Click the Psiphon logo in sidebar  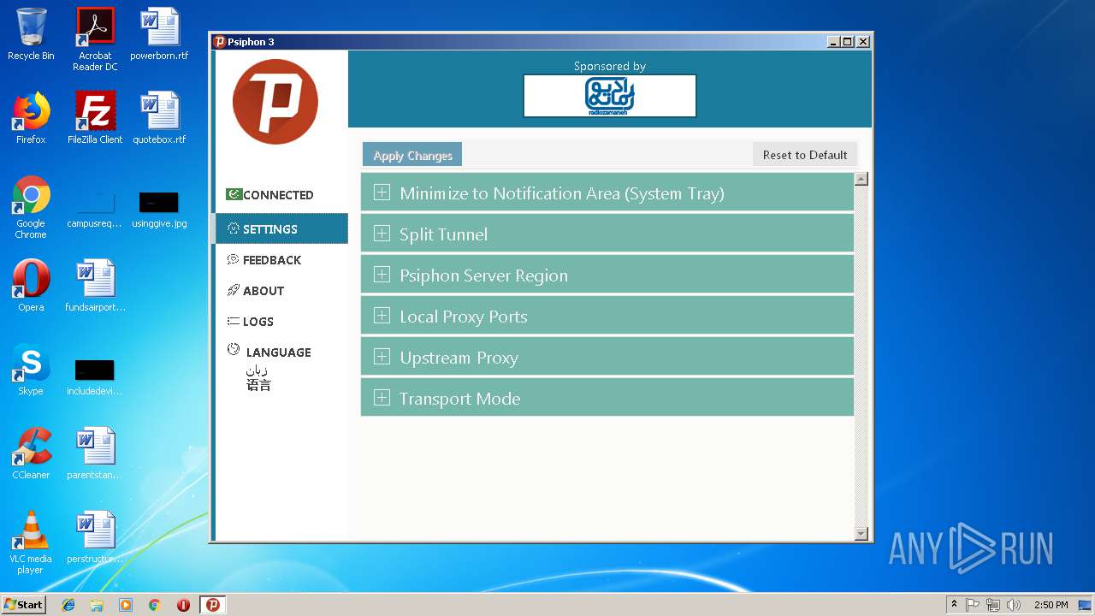pos(275,101)
